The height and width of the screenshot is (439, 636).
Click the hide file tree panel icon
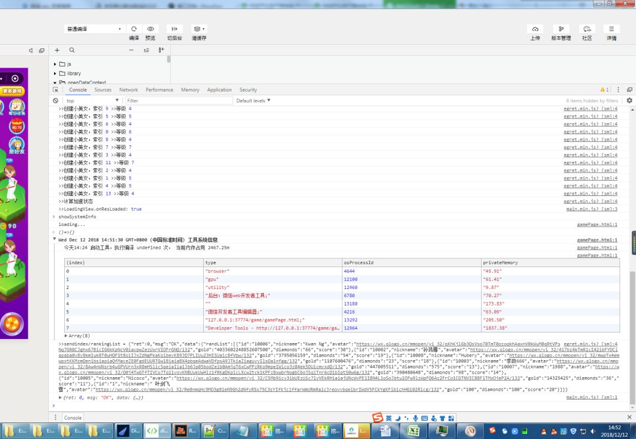pyautogui.click(x=161, y=50)
